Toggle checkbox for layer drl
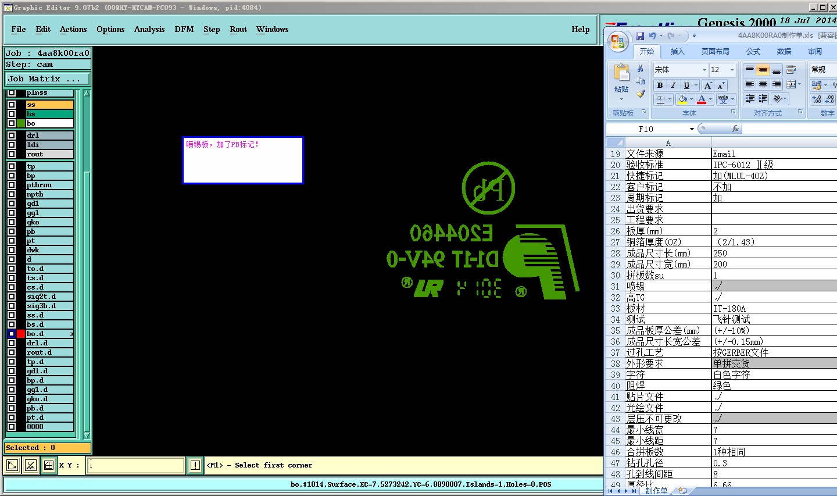The width and height of the screenshot is (837, 496). tap(12, 135)
